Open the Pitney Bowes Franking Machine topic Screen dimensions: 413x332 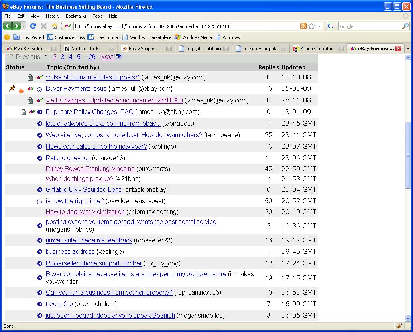tap(90, 169)
